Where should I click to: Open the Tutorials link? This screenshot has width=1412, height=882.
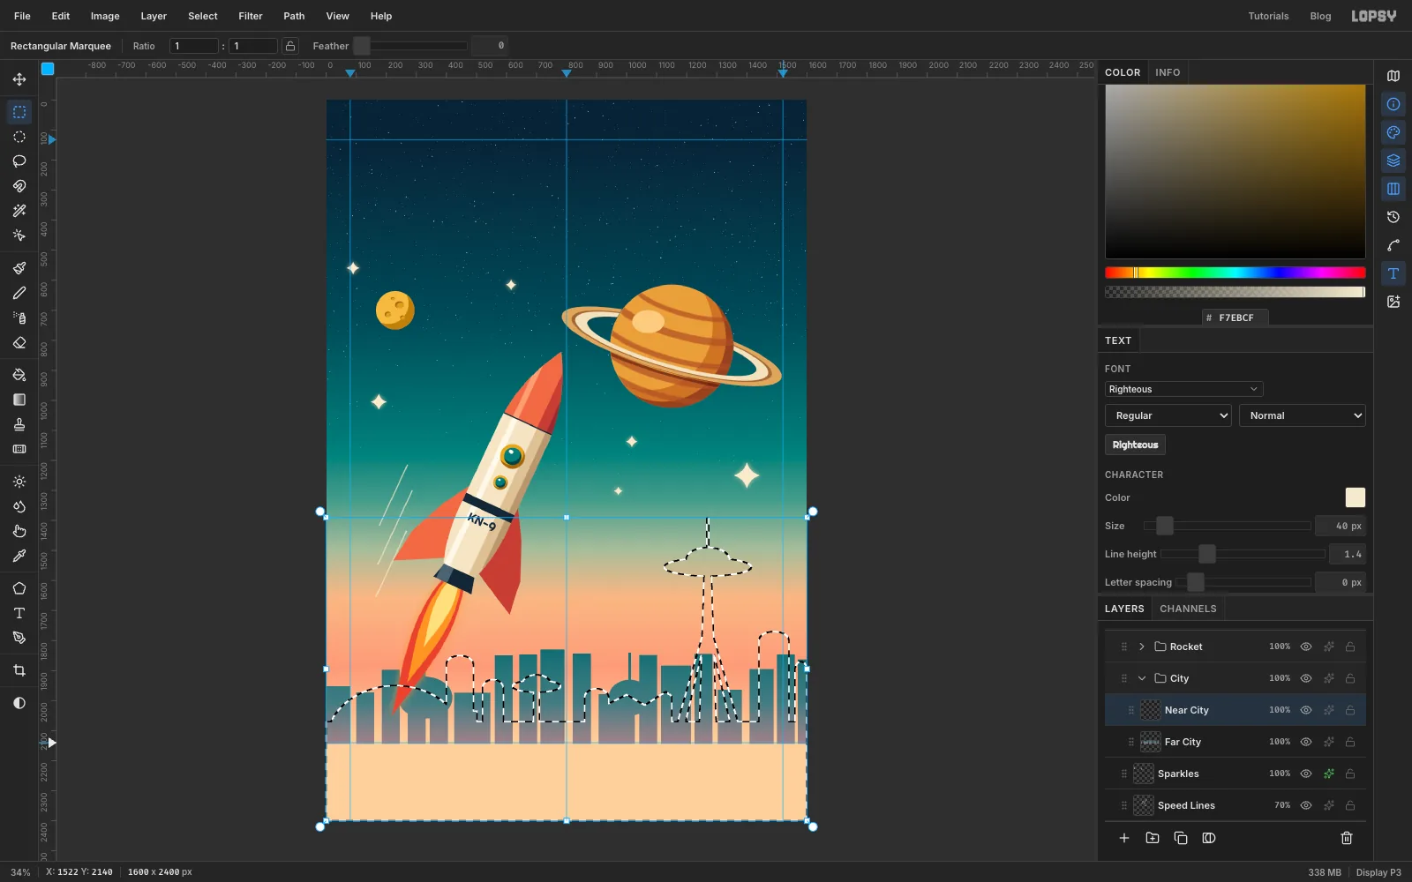(1268, 16)
